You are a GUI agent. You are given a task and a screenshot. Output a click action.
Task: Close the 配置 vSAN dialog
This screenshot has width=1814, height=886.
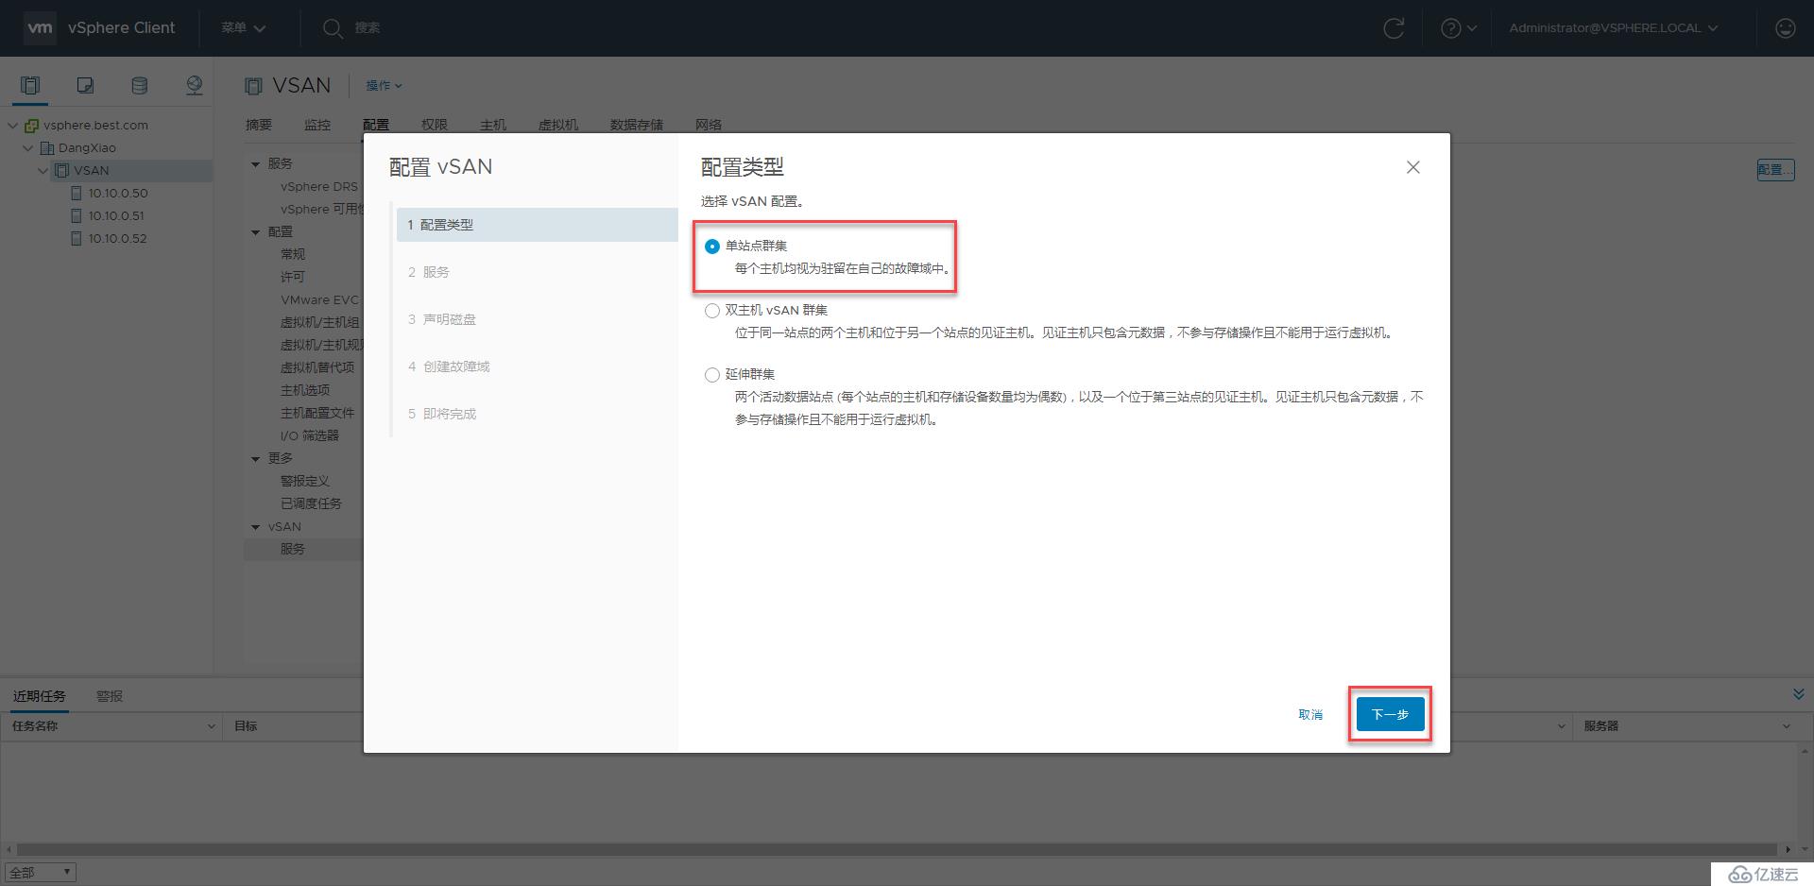pos(1412,167)
